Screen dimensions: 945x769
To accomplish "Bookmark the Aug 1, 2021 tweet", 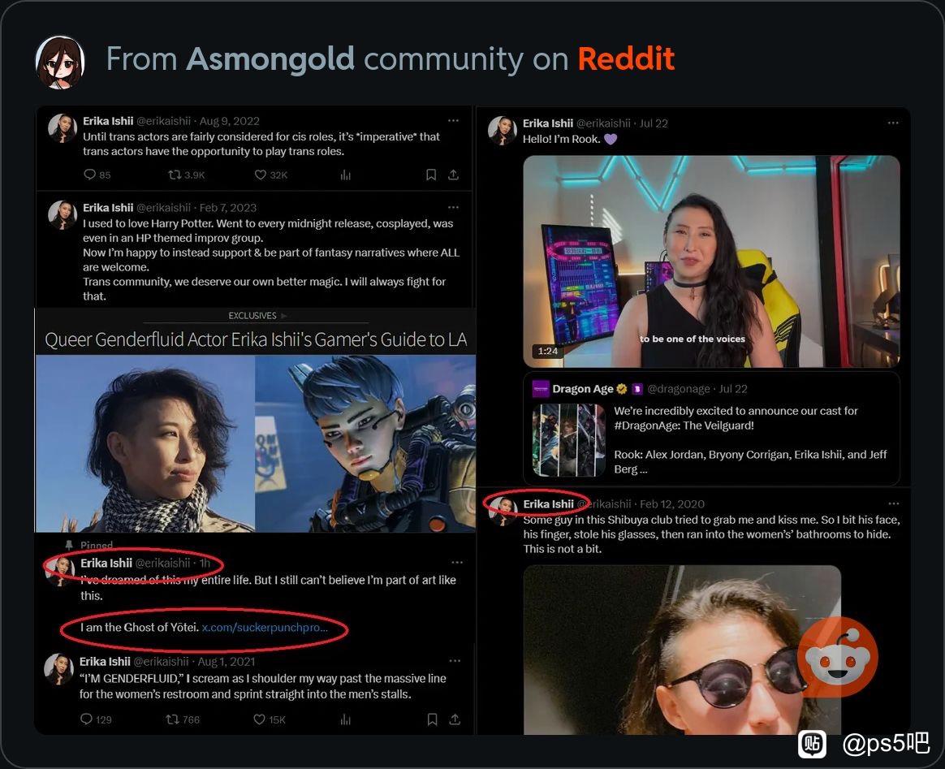I will pyautogui.click(x=432, y=719).
